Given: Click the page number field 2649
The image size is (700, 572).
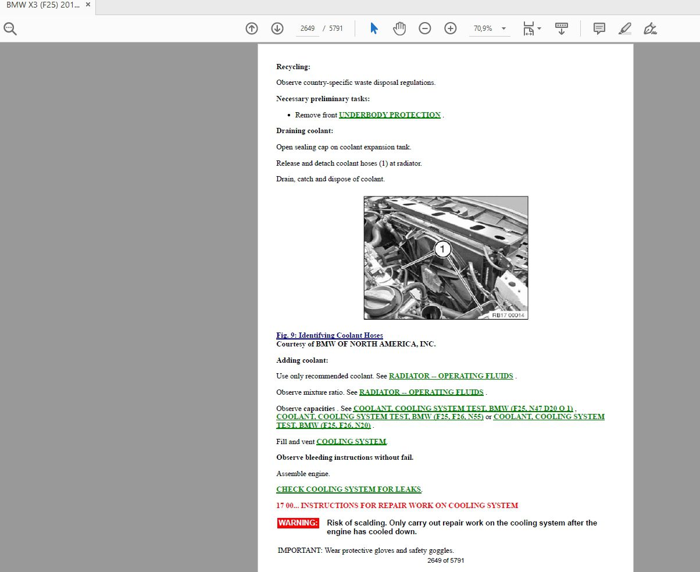Looking at the screenshot, I should click(x=308, y=28).
